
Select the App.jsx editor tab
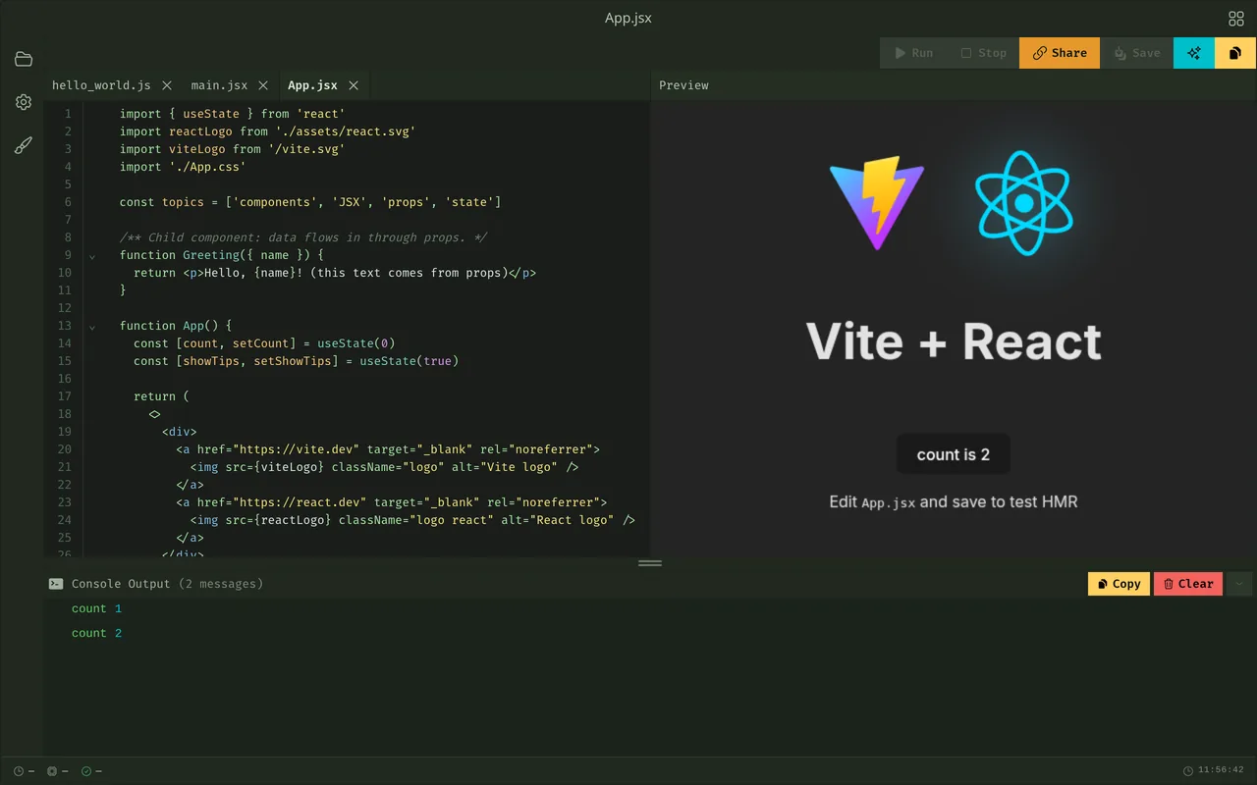point(312,85)
